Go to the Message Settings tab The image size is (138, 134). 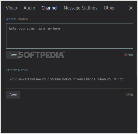[x=81, y=8]
